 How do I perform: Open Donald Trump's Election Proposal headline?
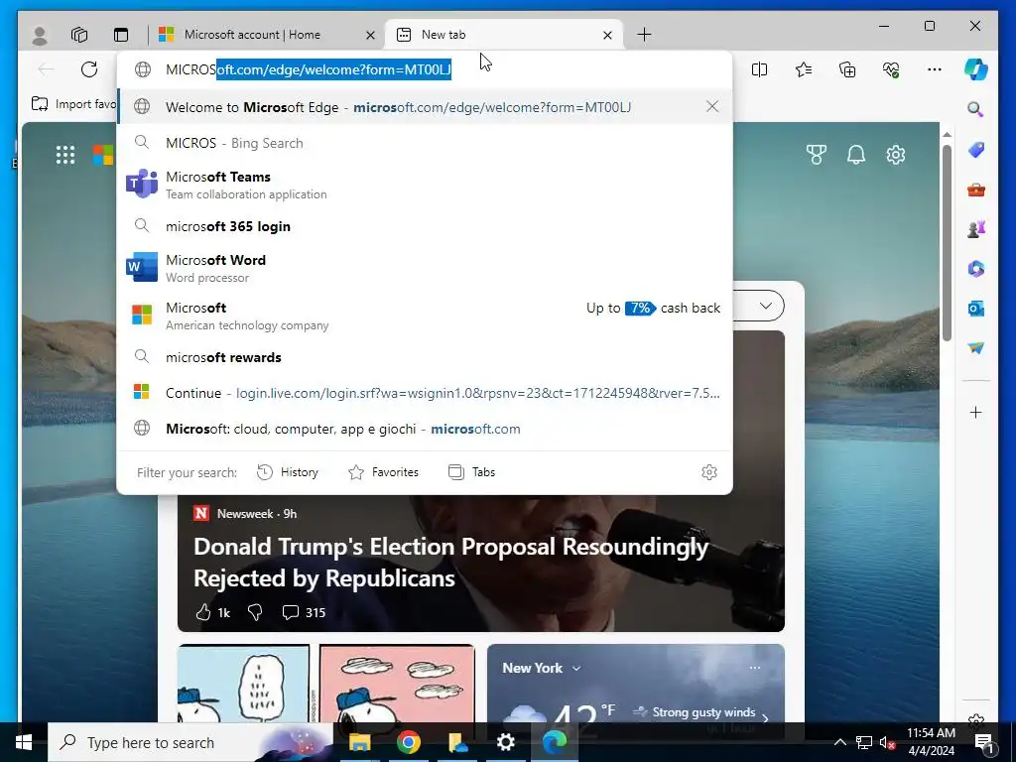click(451, 563)
